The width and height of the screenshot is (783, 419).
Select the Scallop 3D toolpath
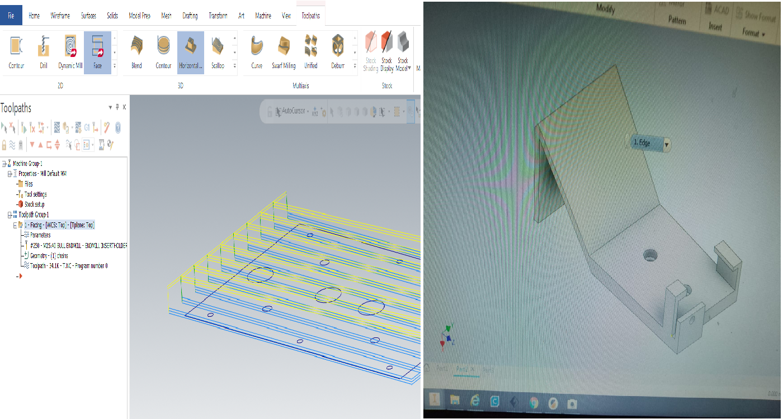click(218, 50)
